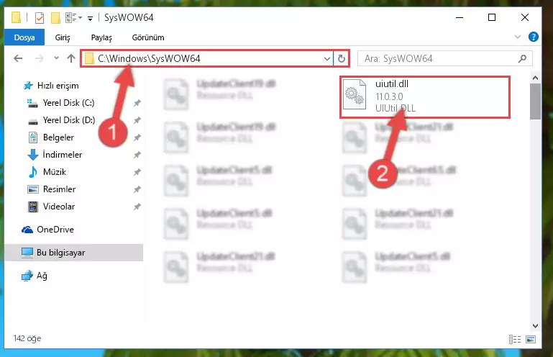Open the recent locations dropdown arrow
553x357 pixels.
point(56,58)
